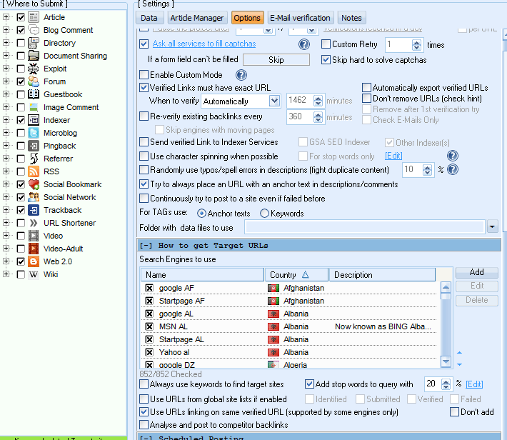Image resolution: width=507 pixels, height=440 pixels.
Task: Select the Keywords radio button
Action: point(265,214)
